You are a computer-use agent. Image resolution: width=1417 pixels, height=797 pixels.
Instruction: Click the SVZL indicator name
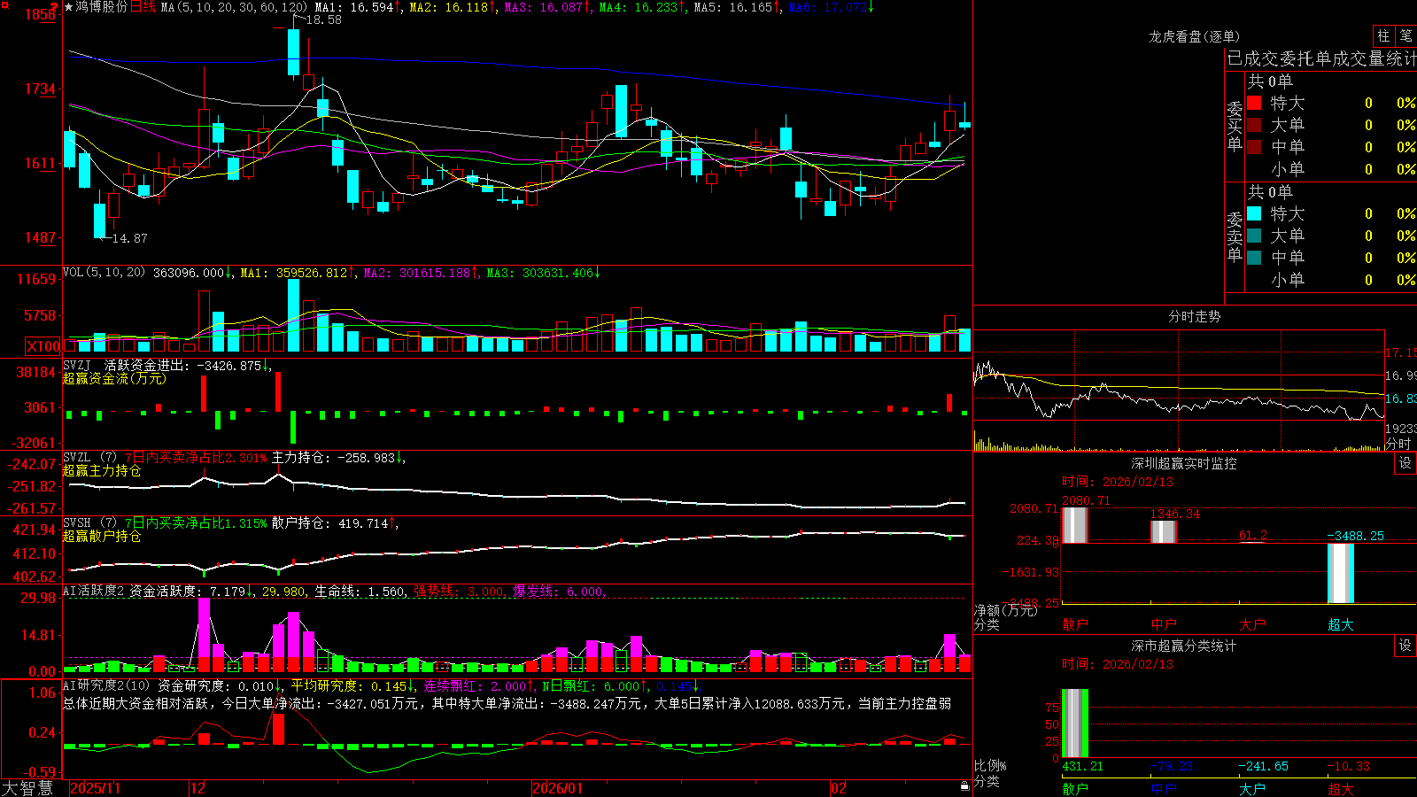pyautogui.click(x=77, y=458)
